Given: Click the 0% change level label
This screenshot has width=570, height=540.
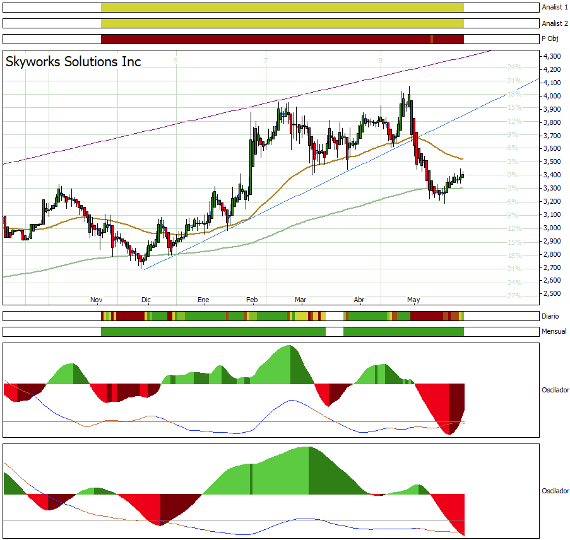Looking at the screenshot, I should [513, 175].
